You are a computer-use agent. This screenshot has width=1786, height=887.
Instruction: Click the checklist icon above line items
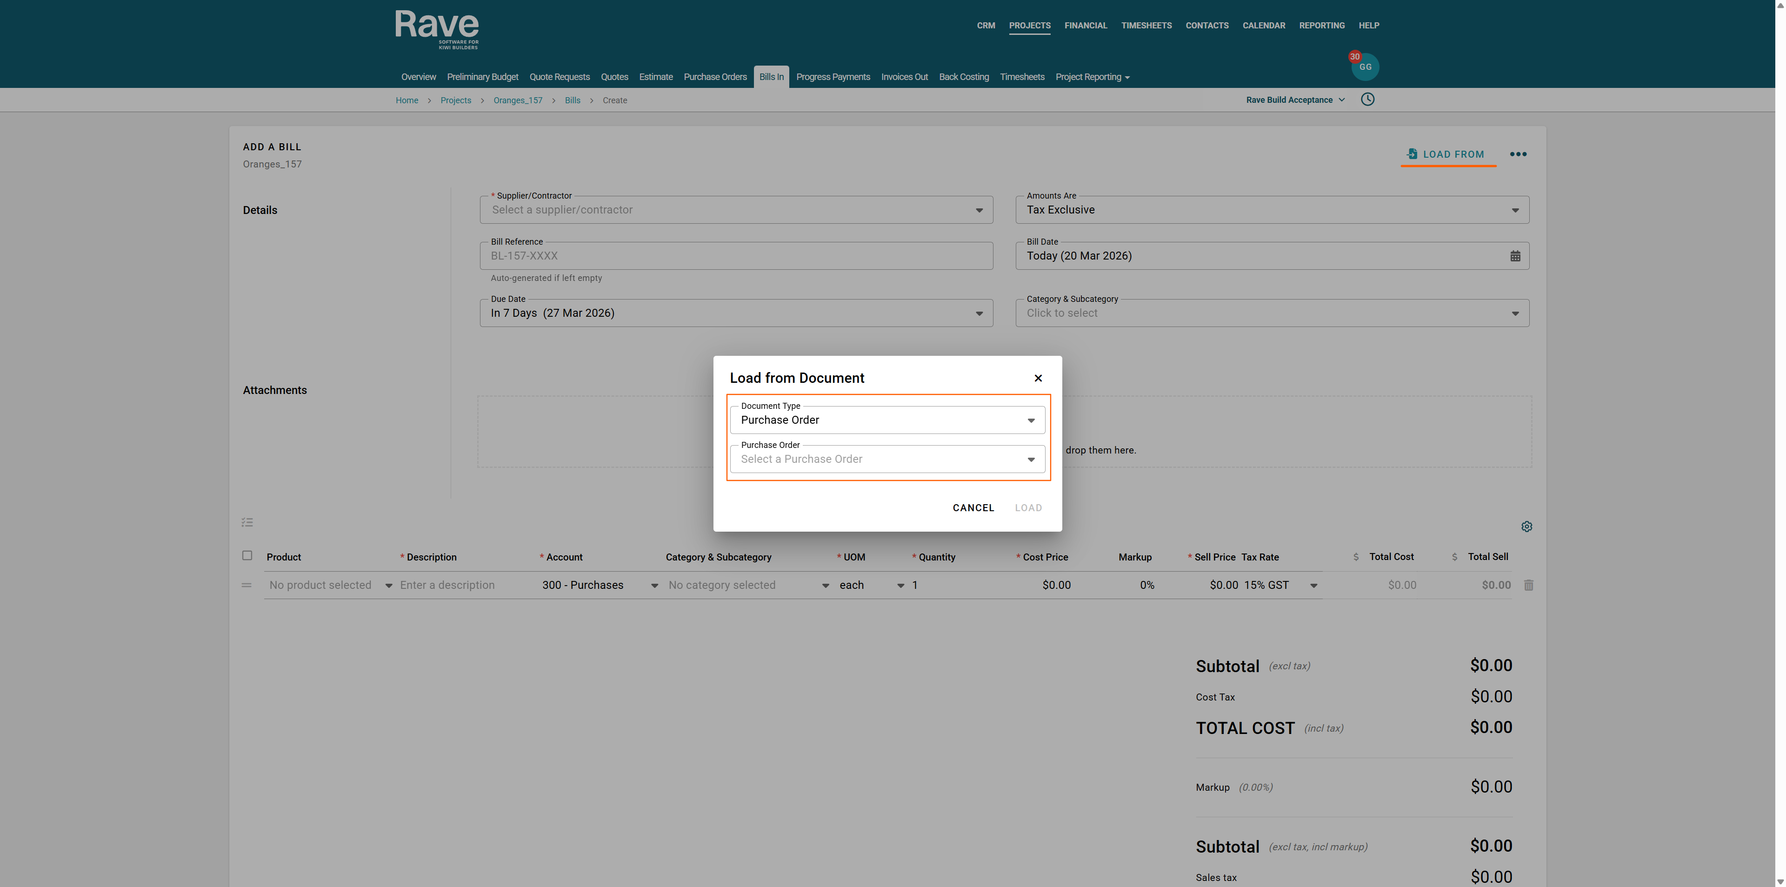coord(247,522)
